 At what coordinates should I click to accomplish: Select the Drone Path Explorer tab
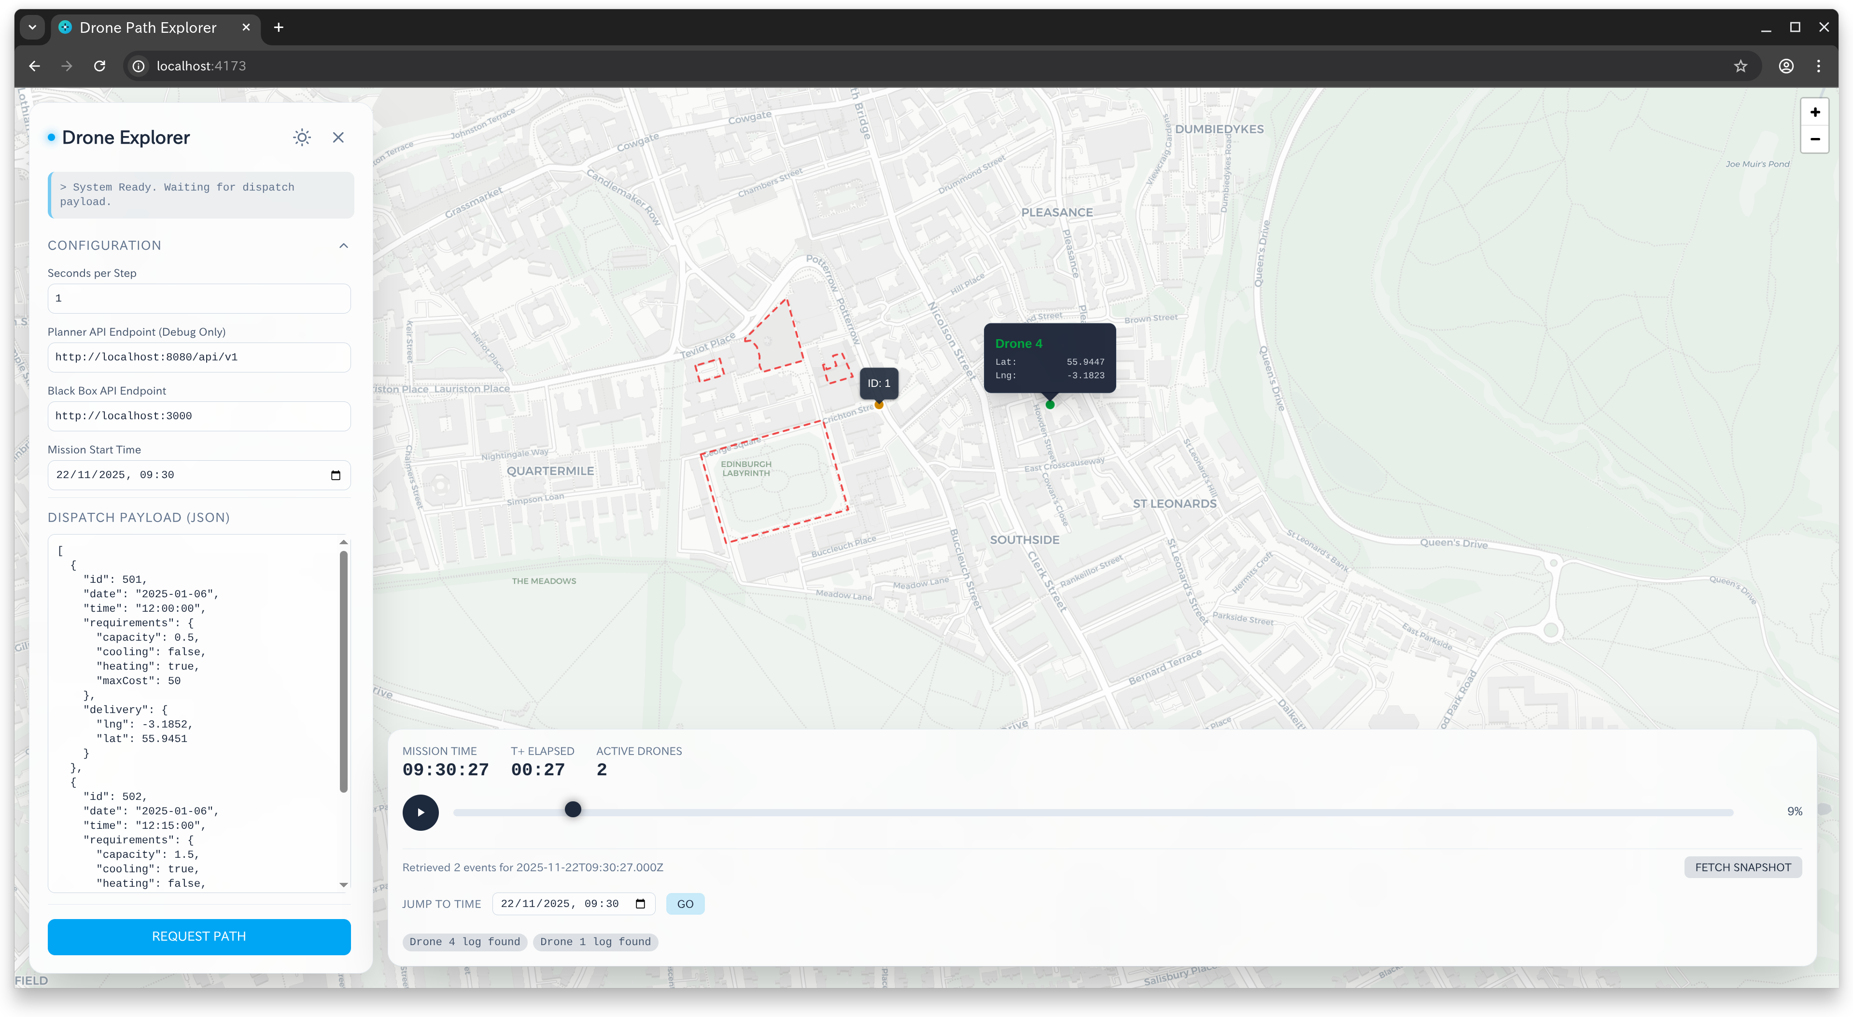pyautogui.click(x=147, y=27)
